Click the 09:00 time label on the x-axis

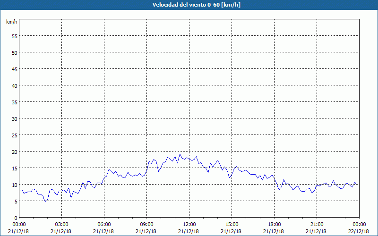click(147, 225)
